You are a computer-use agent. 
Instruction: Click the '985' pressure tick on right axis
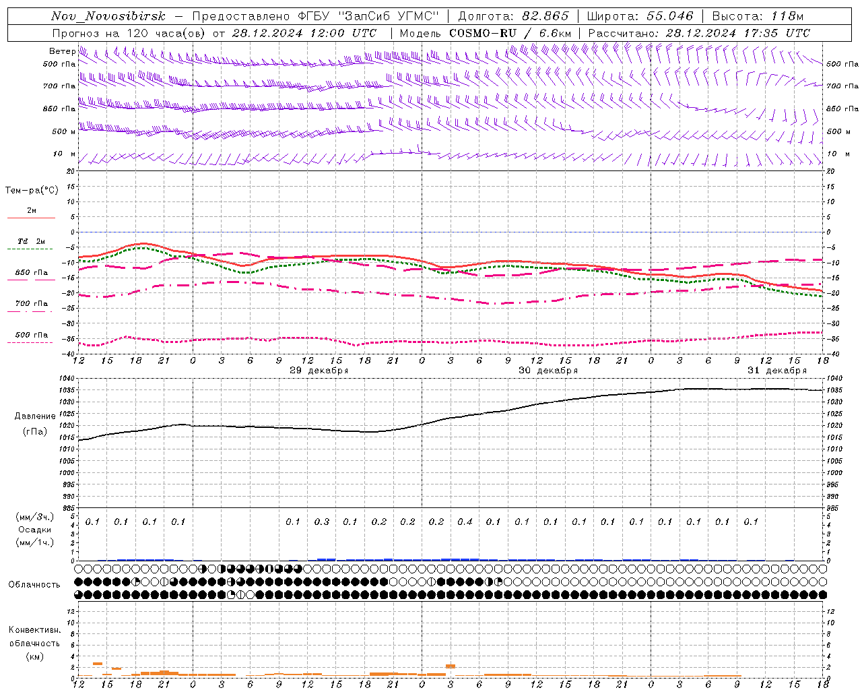point(833,508)
